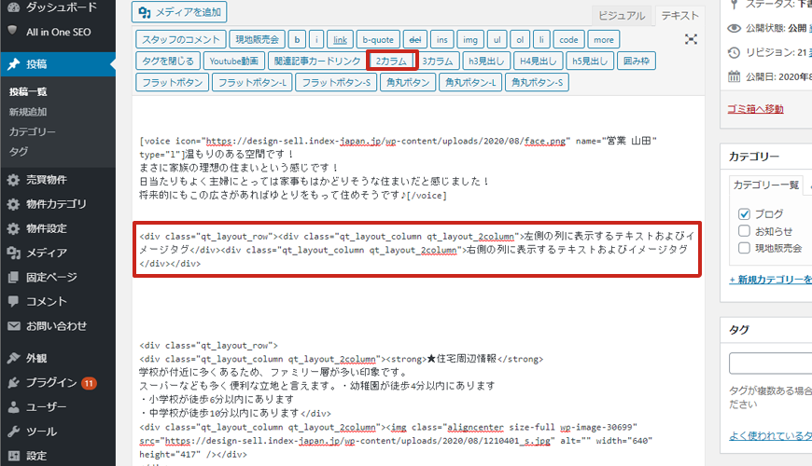Viewport: 812px width, 466px height.
Task: Insert 2カラム layout quicktag
Action: pos(392,62)
